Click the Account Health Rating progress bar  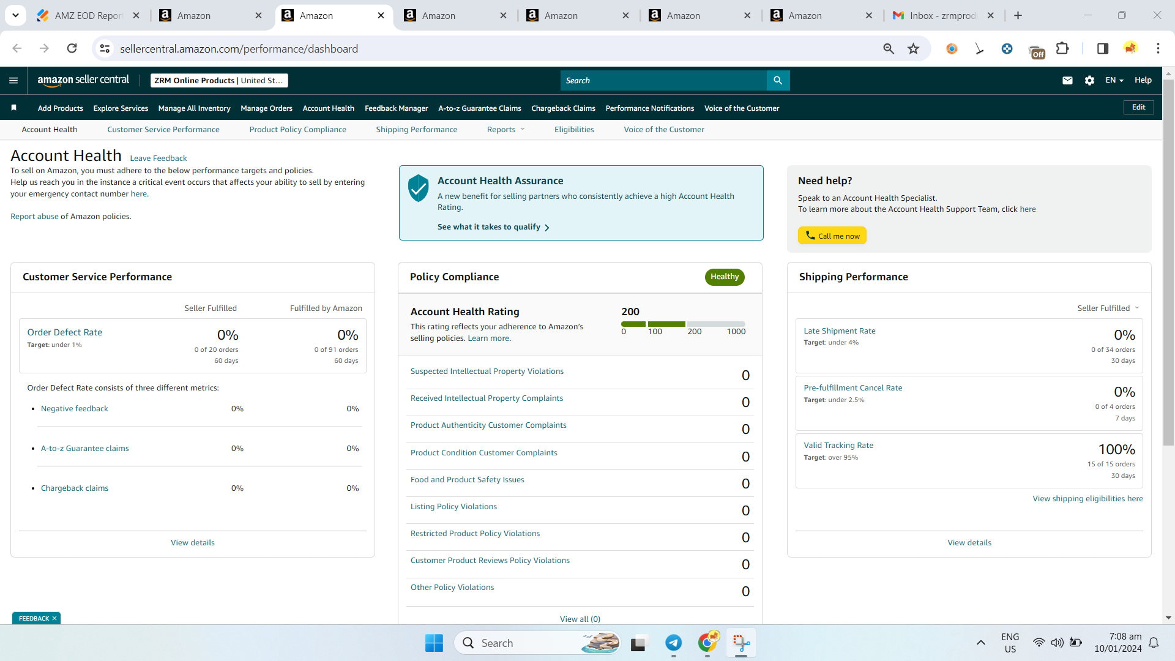tap(683, 324)
